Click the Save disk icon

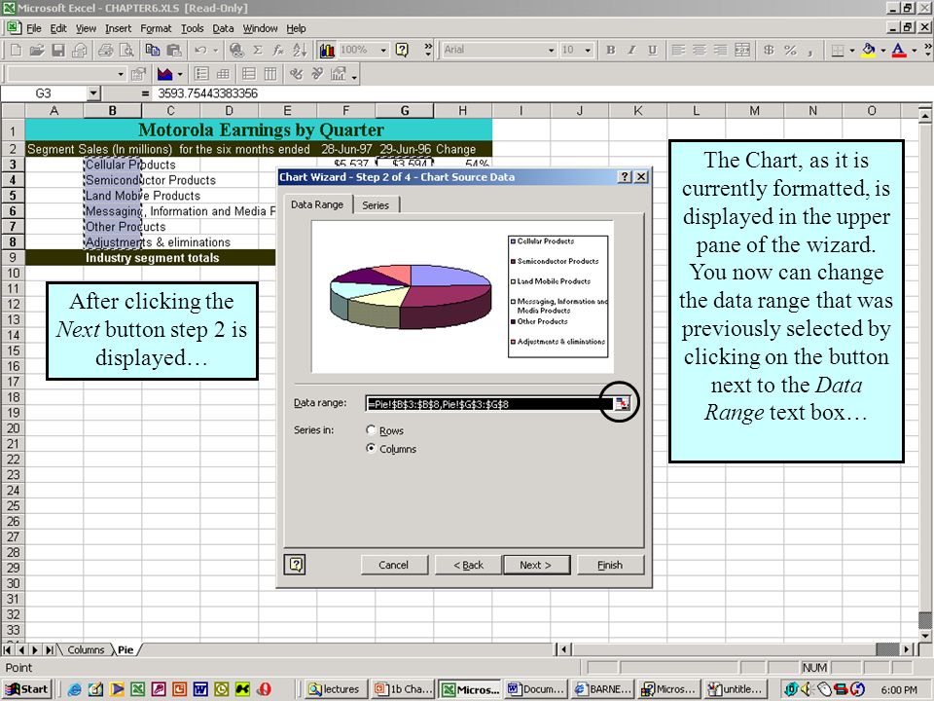[57, 50]
